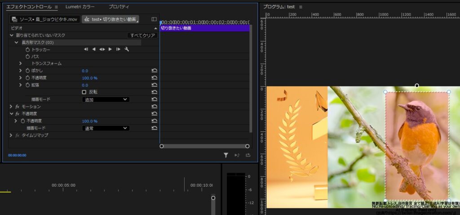Viewport: 460px width, 215px height.
Task: Edit mask 不透明度 value 100.0 %
Action: pos(89,78)
